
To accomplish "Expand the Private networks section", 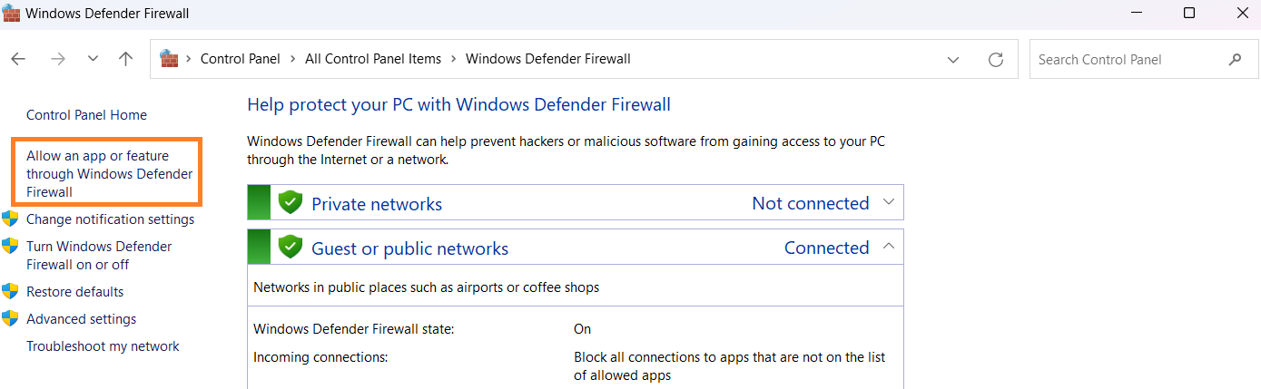I will 889,202.
